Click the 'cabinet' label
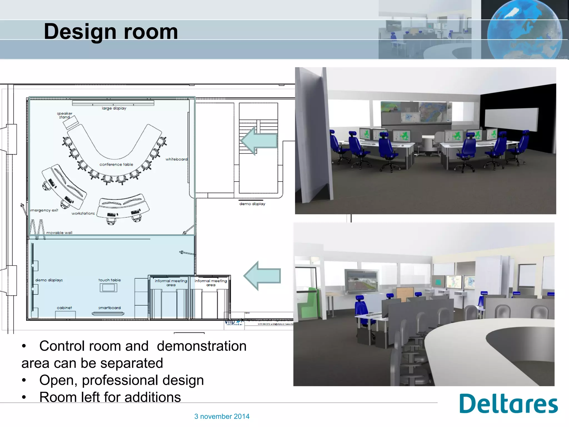569x427 pixels. click(x=64, y=308)
